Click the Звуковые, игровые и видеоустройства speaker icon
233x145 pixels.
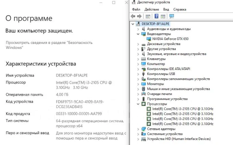click(143, 54)
